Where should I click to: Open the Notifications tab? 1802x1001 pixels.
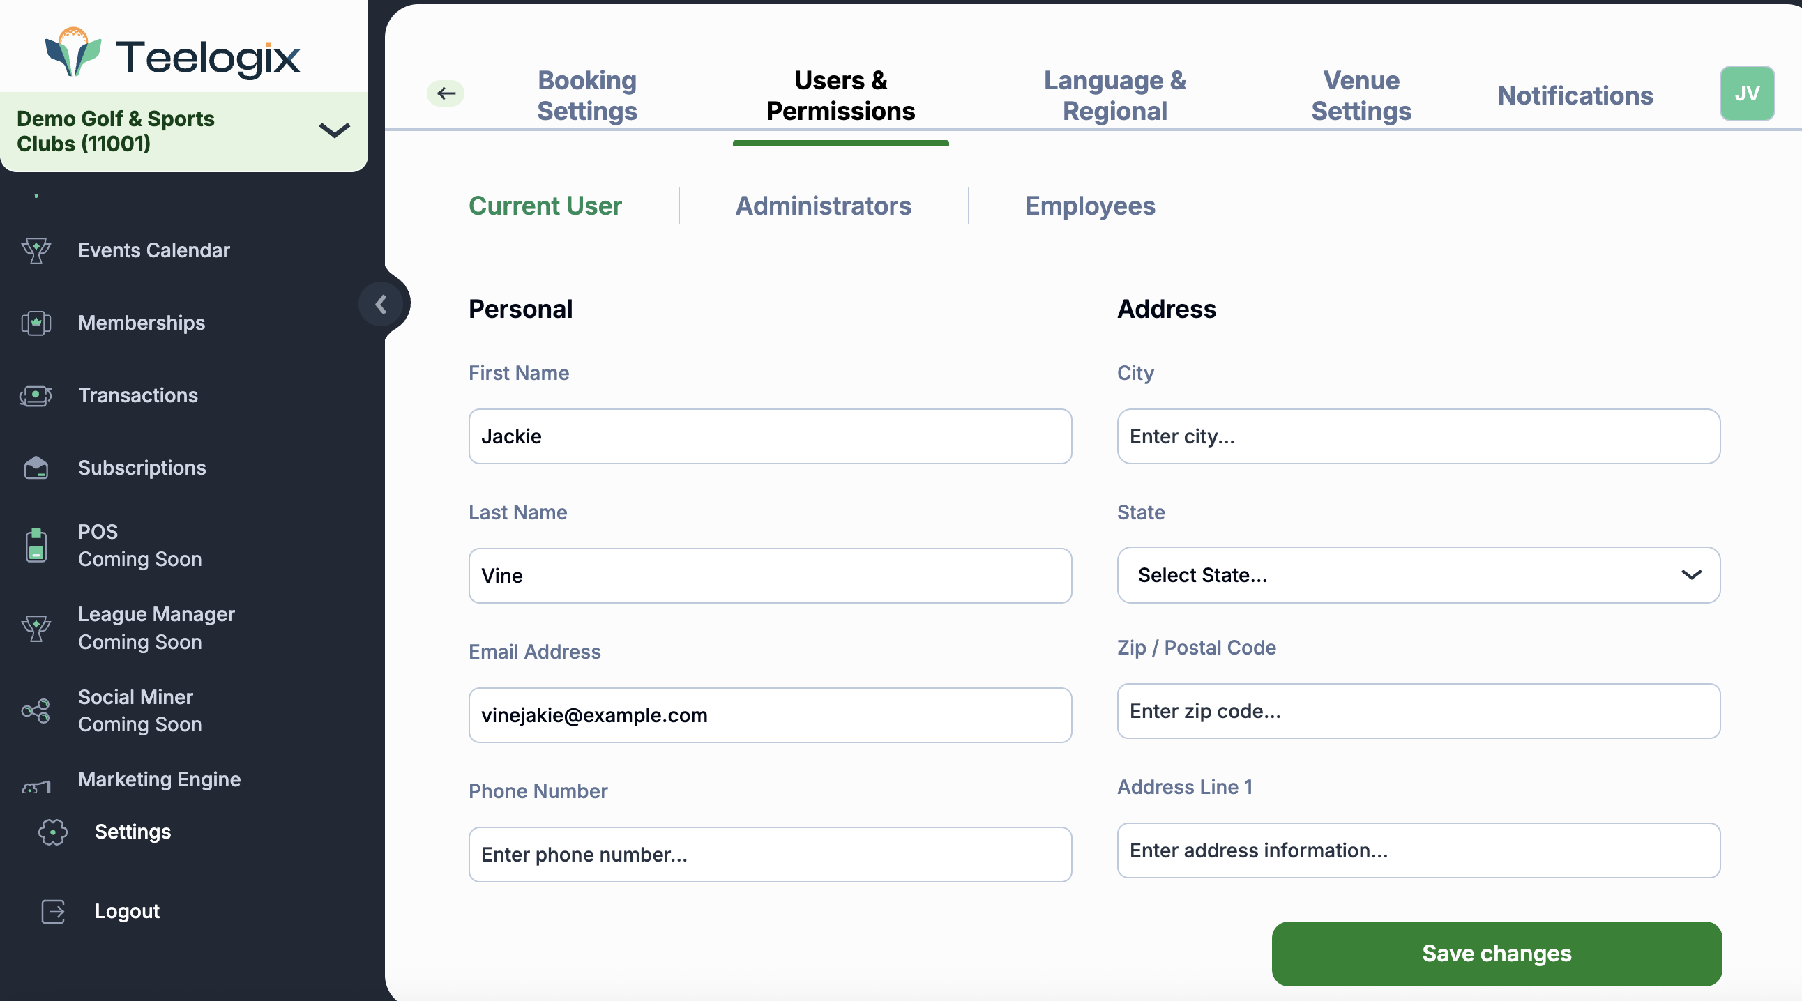(x=1575, y=95)
